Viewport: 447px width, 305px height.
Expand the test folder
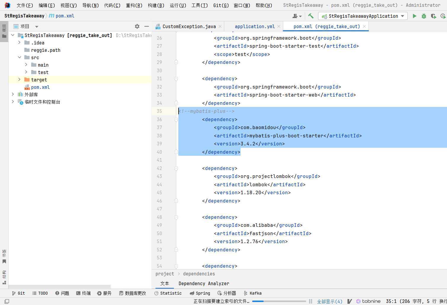(x=26, y=72)
